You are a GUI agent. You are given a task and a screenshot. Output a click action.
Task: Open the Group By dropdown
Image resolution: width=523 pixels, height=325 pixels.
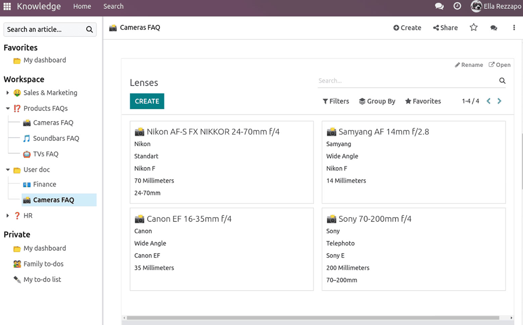(377, 101)
